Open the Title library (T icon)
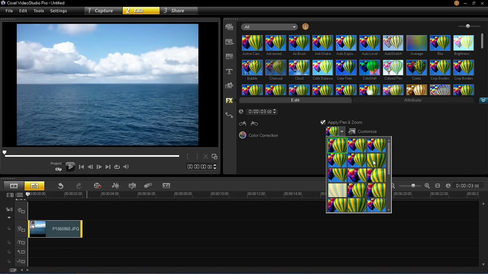Screen dimensions: 488x274 click(229, 72)
